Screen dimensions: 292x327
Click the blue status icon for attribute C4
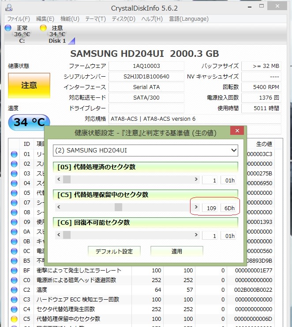14,309
